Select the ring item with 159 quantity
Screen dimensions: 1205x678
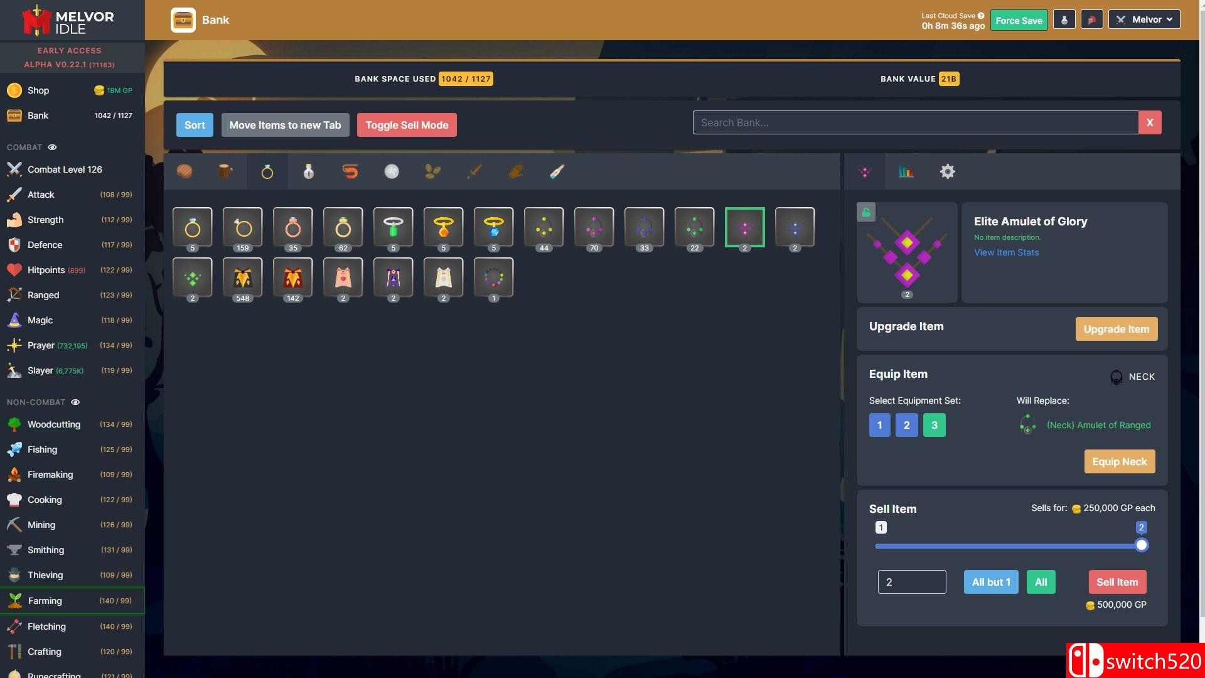(x=243, y=227)
